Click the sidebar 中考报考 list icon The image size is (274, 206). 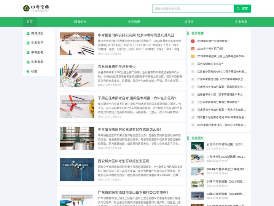click(28, 52)
